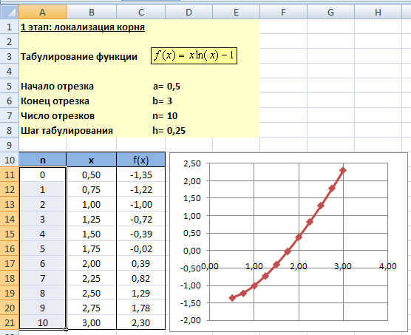Screen dimensions: 411x335
Task: Select column B header
Action: (x=91, y=12)
